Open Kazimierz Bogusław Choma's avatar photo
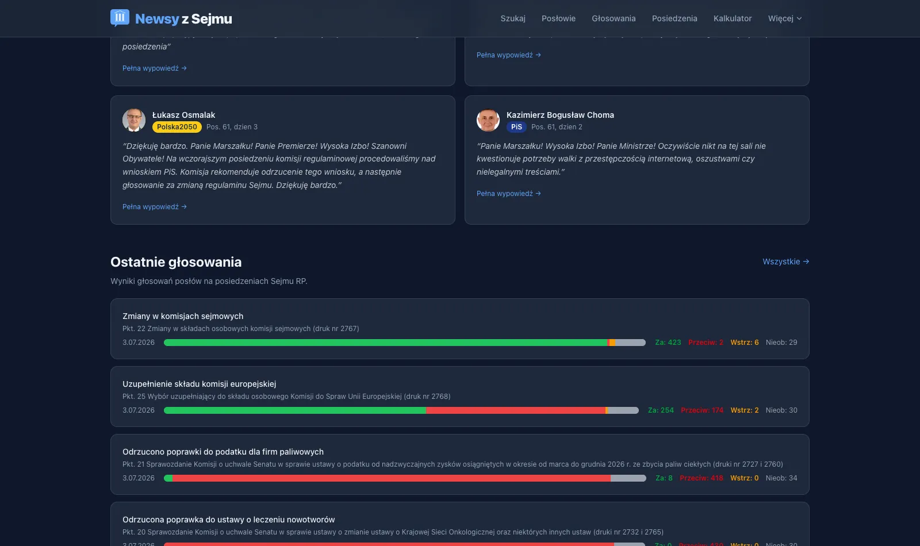920x546 pixels. [x=488, y=120]
